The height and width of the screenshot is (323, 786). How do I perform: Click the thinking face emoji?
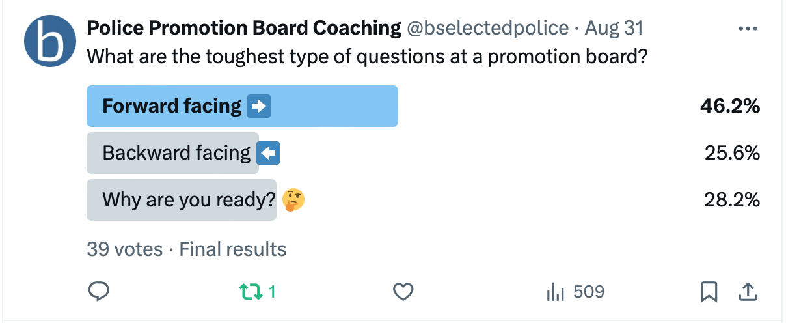coord(293,200)
